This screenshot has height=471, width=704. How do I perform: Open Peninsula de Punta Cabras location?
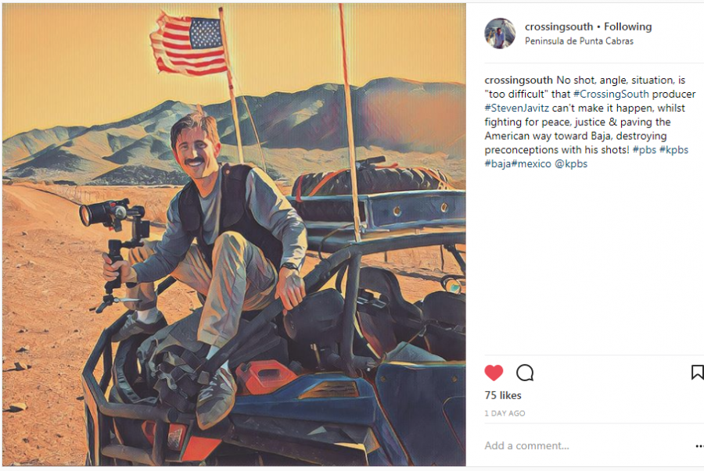[579, 41]
